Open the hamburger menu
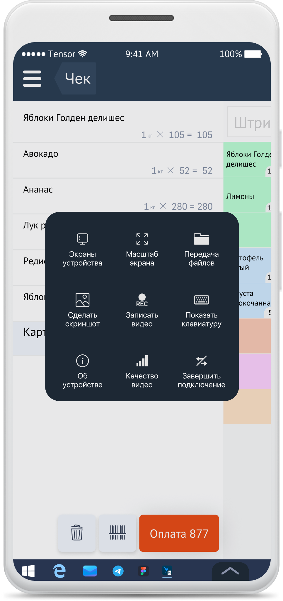 pyautogui.click(x=32, y=78)
